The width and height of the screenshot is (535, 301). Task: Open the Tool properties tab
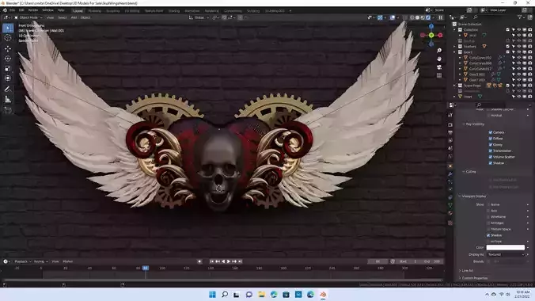(450, 115)
